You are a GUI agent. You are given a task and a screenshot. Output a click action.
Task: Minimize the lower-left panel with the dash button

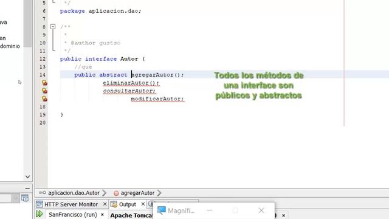point(27,189)
